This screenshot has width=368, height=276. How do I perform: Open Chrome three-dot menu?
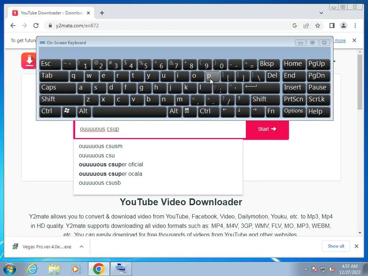355,26
